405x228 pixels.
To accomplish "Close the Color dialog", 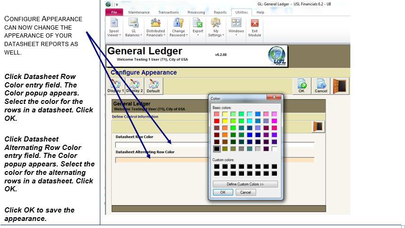I will tap(274, 97).
